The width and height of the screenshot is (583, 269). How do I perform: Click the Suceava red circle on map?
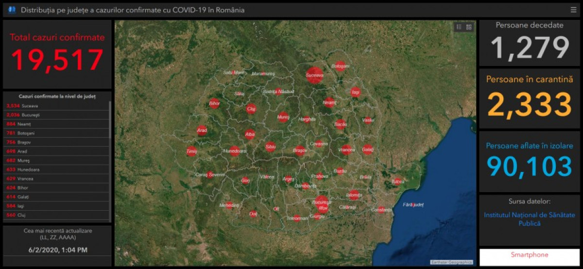[315, 75]
